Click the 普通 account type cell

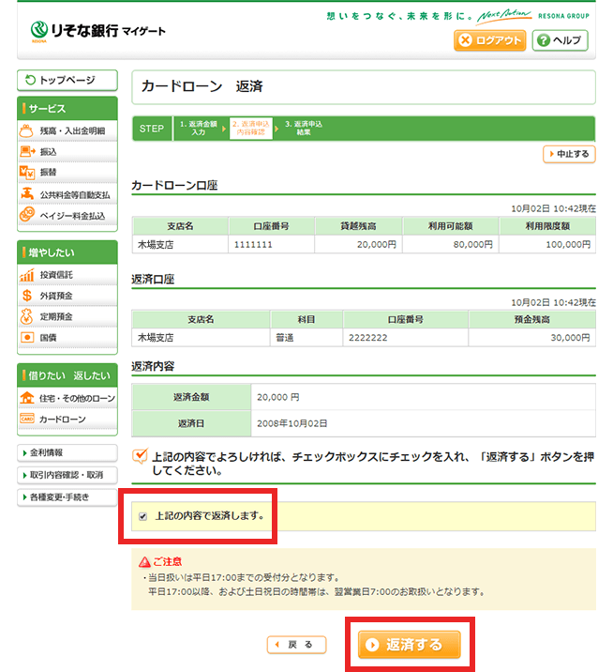click(306, 338)
